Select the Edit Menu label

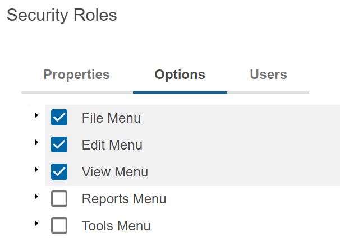tap(112, 145)
